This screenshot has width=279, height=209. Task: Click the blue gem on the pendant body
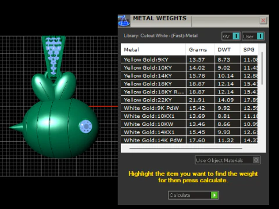tap(85, 126)
